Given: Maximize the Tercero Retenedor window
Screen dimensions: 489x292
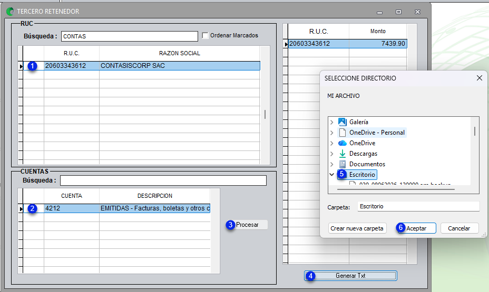Looking at the screenshot, I should 398,12.
